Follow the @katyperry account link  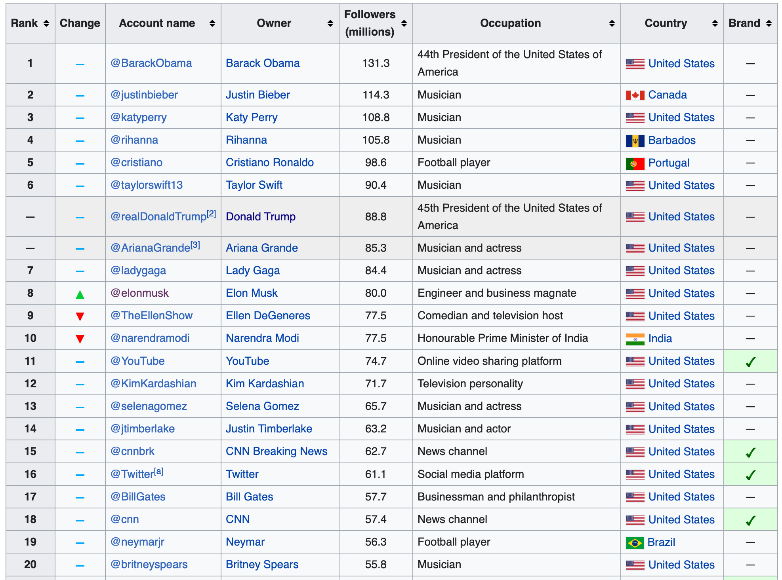[x=138, y=118]
